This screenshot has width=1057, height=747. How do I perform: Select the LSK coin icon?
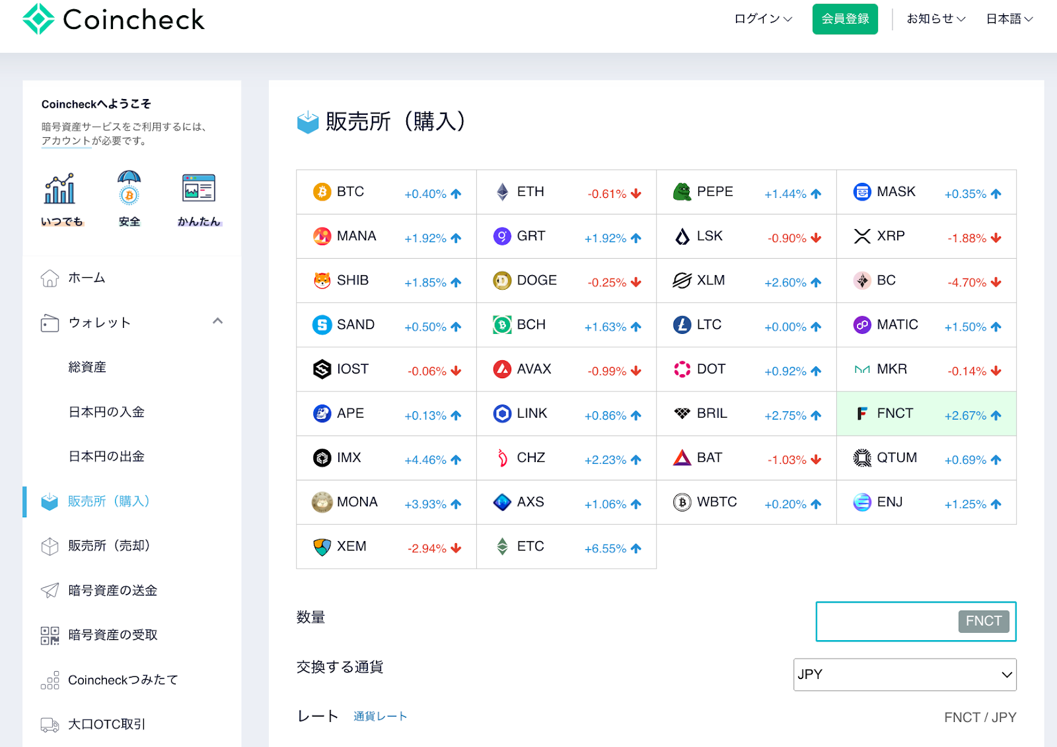682,236
